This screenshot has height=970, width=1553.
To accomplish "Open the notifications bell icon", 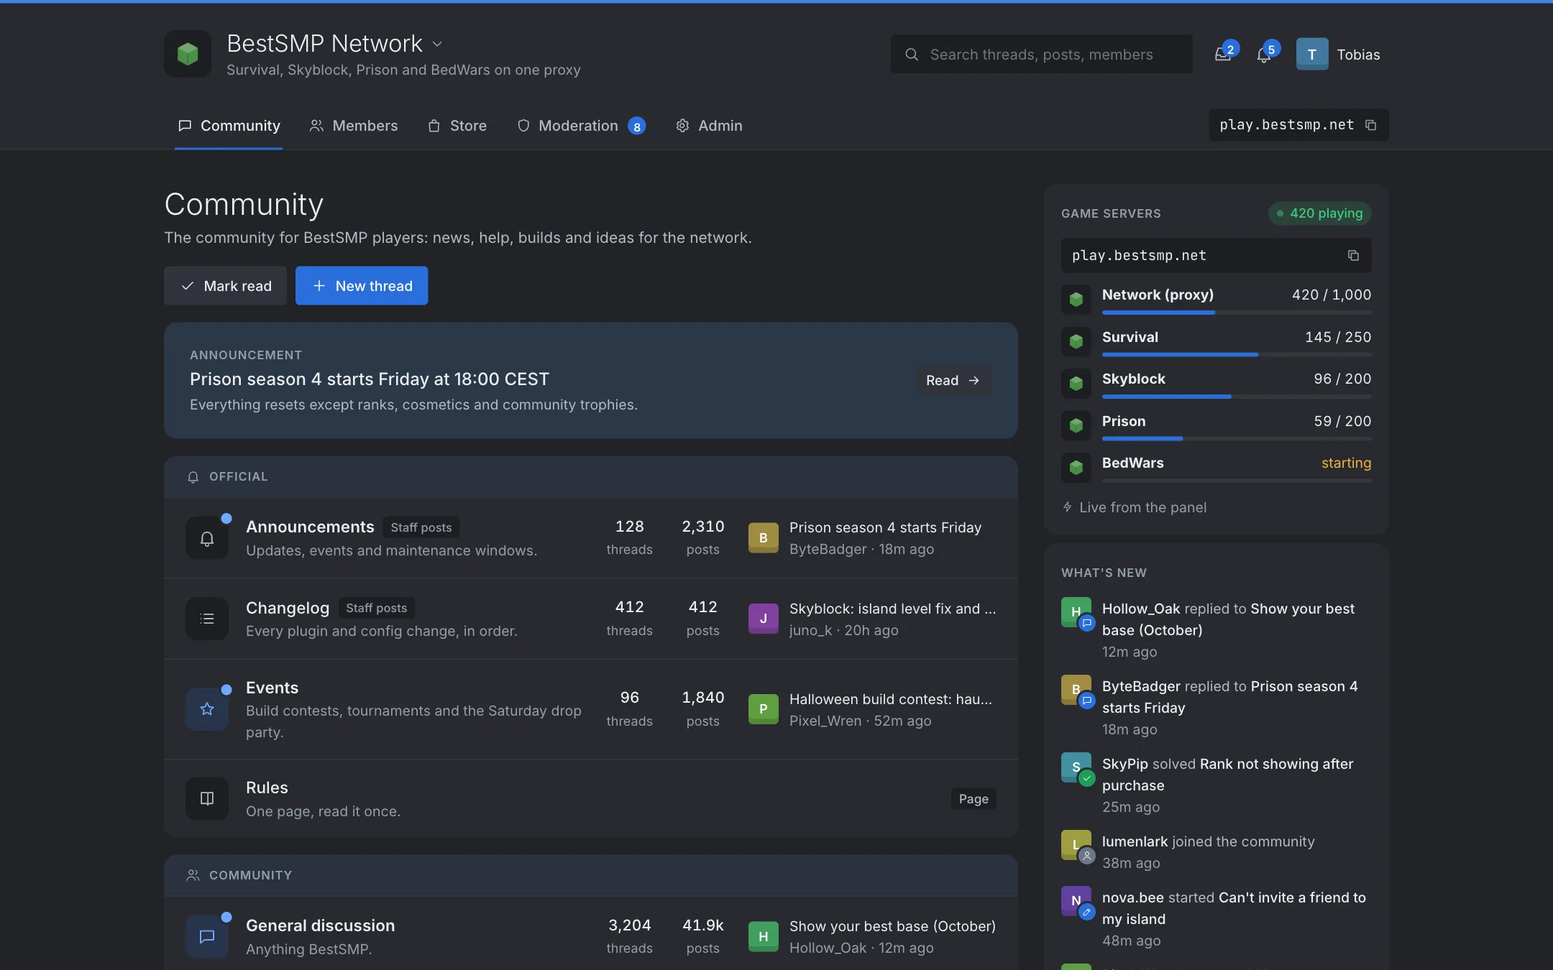I will click(1264, 55).
